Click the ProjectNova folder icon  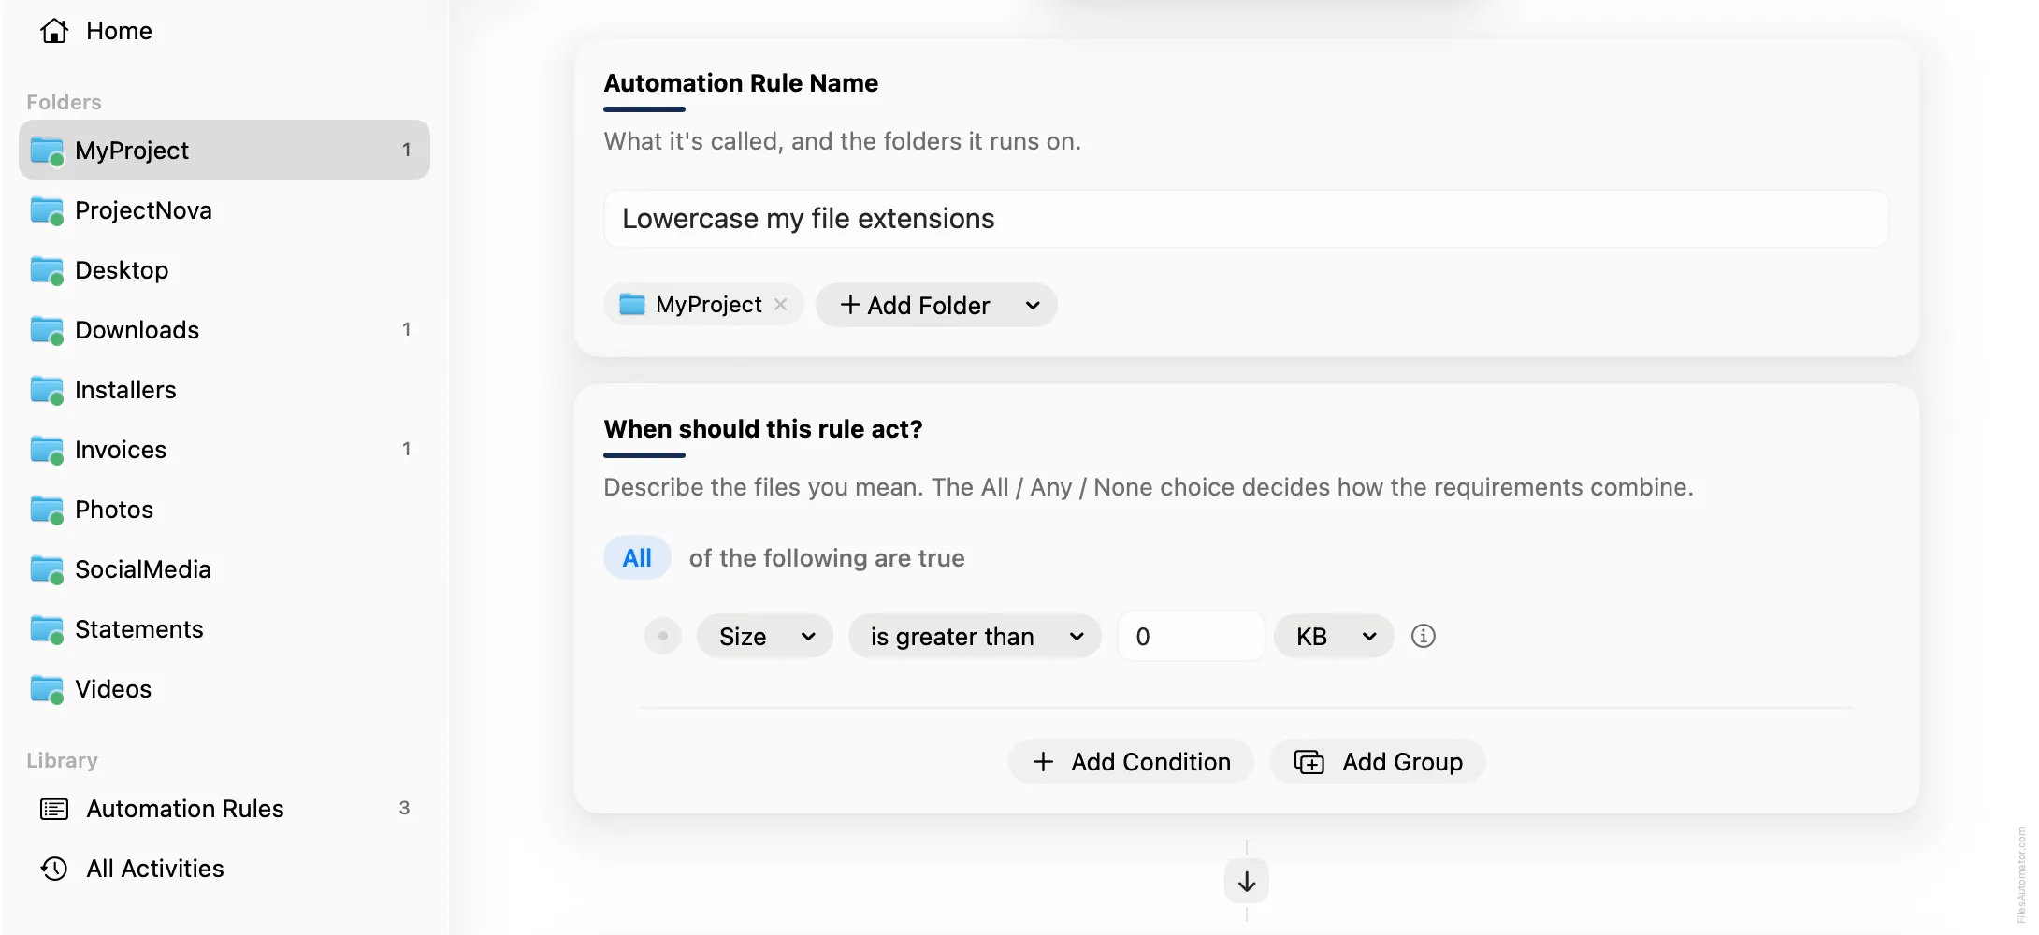(x=47, y=210)
